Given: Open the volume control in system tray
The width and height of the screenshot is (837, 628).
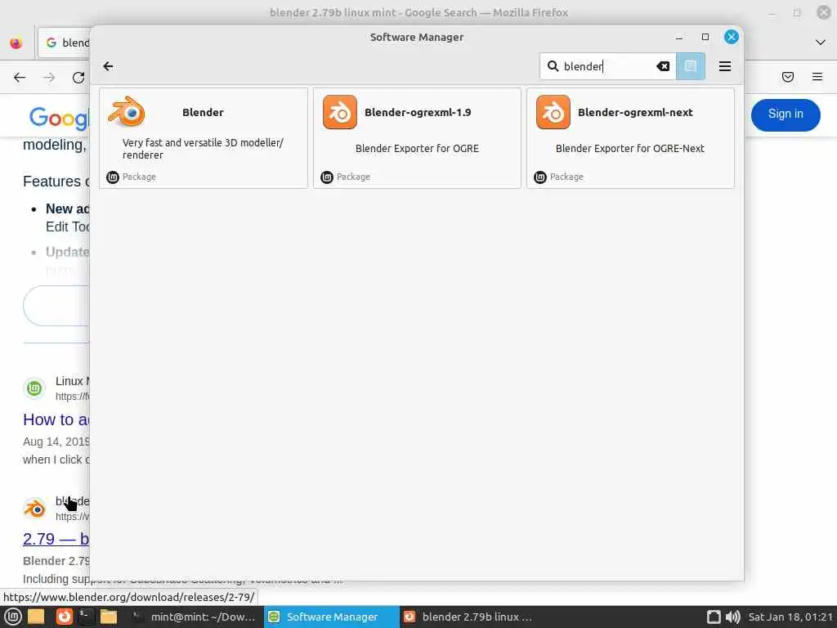Looking at the screenshot, I should 733,617.
